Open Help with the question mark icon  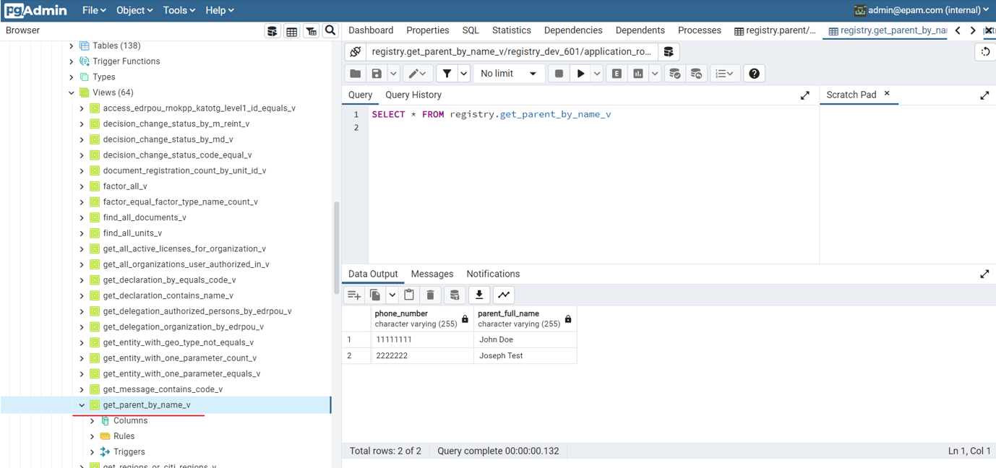point(754,74)
